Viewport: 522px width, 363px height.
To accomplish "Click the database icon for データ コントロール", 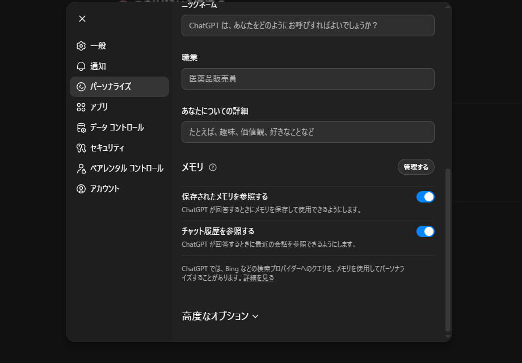I will tap(81, 128).
